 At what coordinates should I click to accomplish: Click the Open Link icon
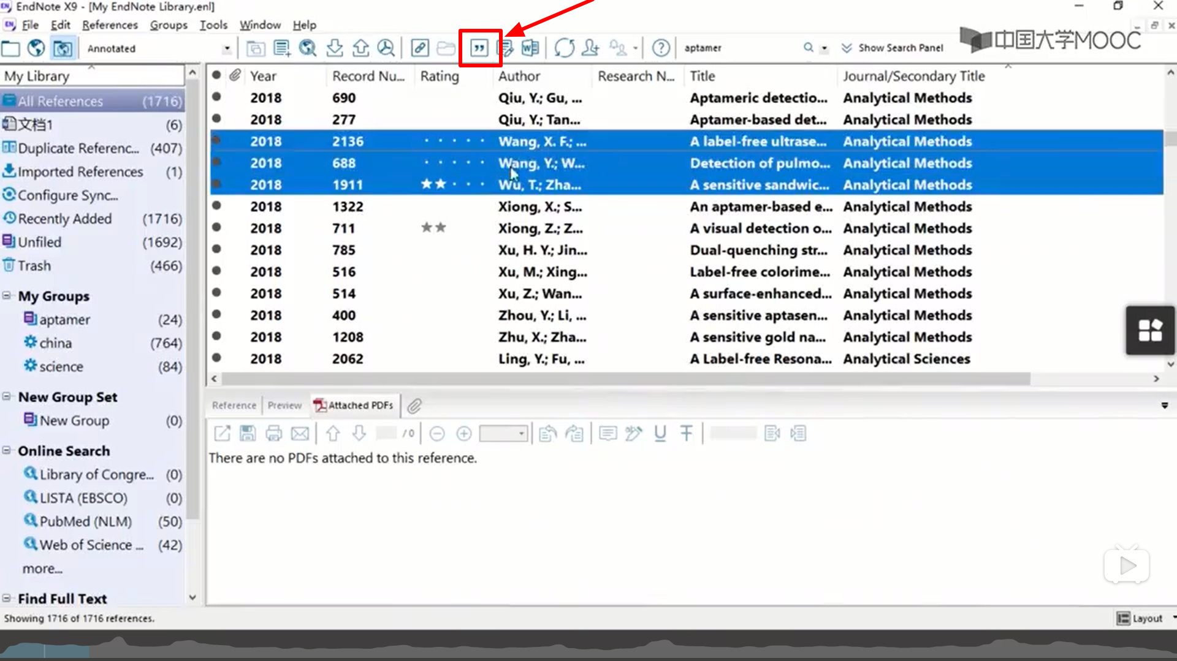(420, 48)
